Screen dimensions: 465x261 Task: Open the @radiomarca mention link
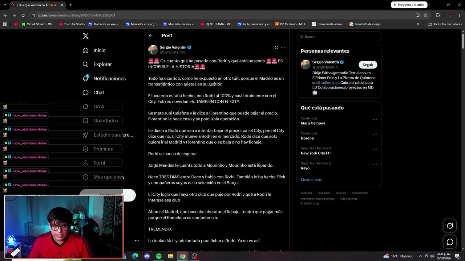pyautogui.click(x=328, y=83)
